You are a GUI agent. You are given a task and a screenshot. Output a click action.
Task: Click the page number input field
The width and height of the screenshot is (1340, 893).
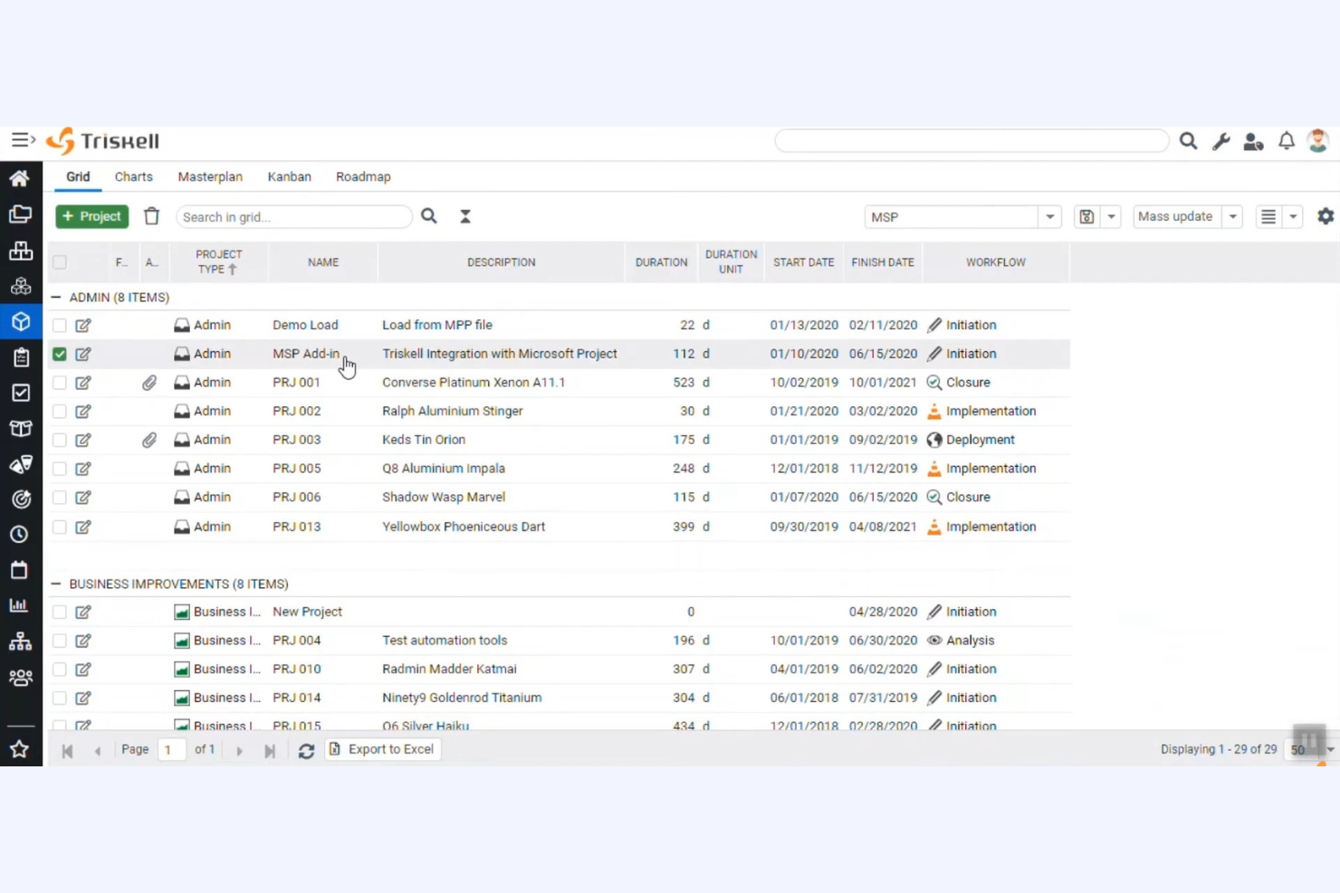point(171,749)
